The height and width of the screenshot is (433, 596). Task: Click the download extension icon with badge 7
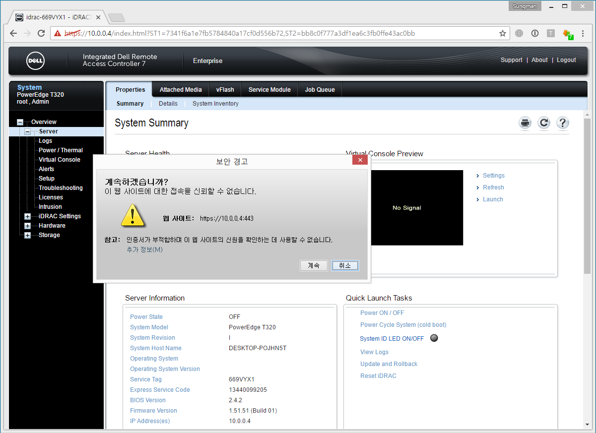pos(568,34)
